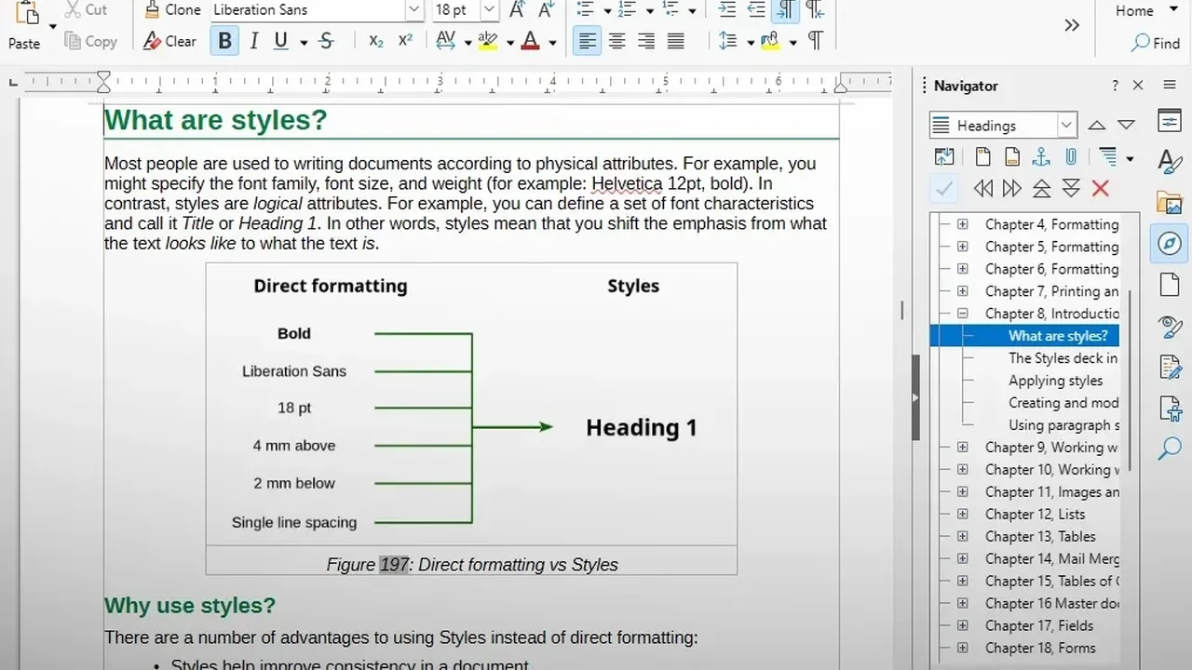Delete heading with Navigator red X
The height and width of the screenshot is (670, 1192).
(1100, 189)
